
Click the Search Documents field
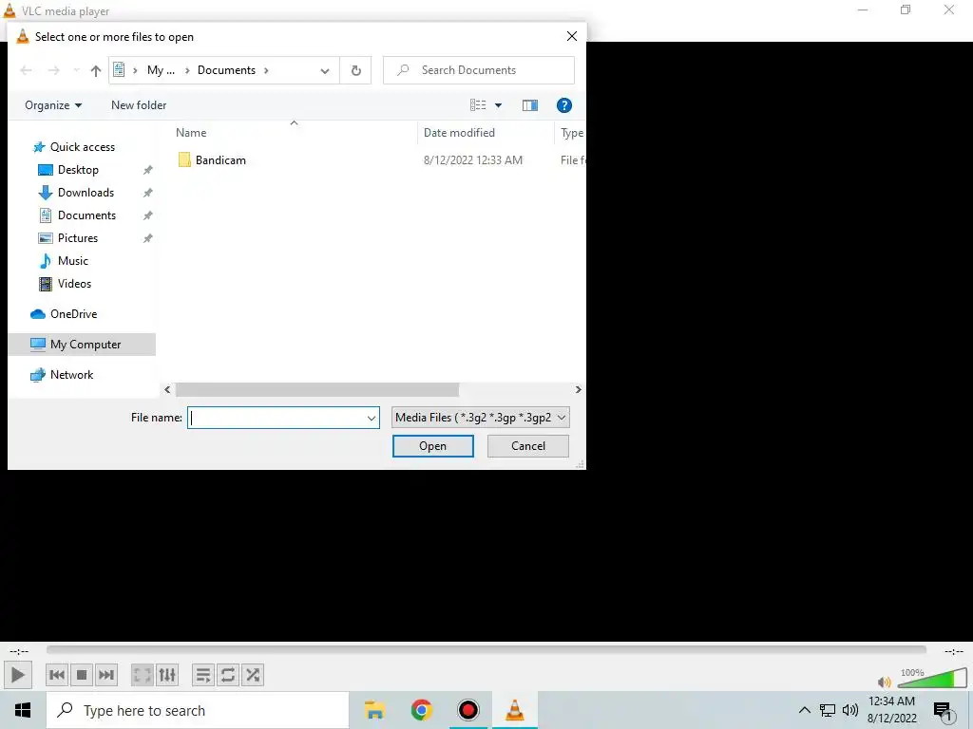(479, 70)
